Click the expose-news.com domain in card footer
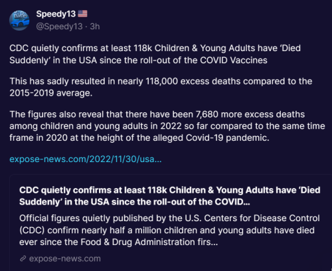Screen dimensions: 332x271 tap(65, 258)
